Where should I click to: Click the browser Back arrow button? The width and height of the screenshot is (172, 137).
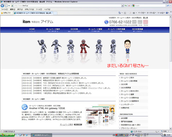[x=2, y=6]
